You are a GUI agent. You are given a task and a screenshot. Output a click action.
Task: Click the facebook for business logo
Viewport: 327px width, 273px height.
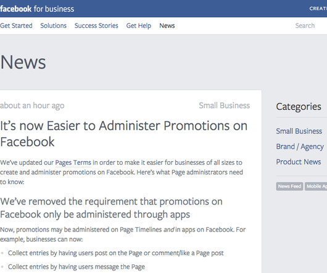pos(37,9)
